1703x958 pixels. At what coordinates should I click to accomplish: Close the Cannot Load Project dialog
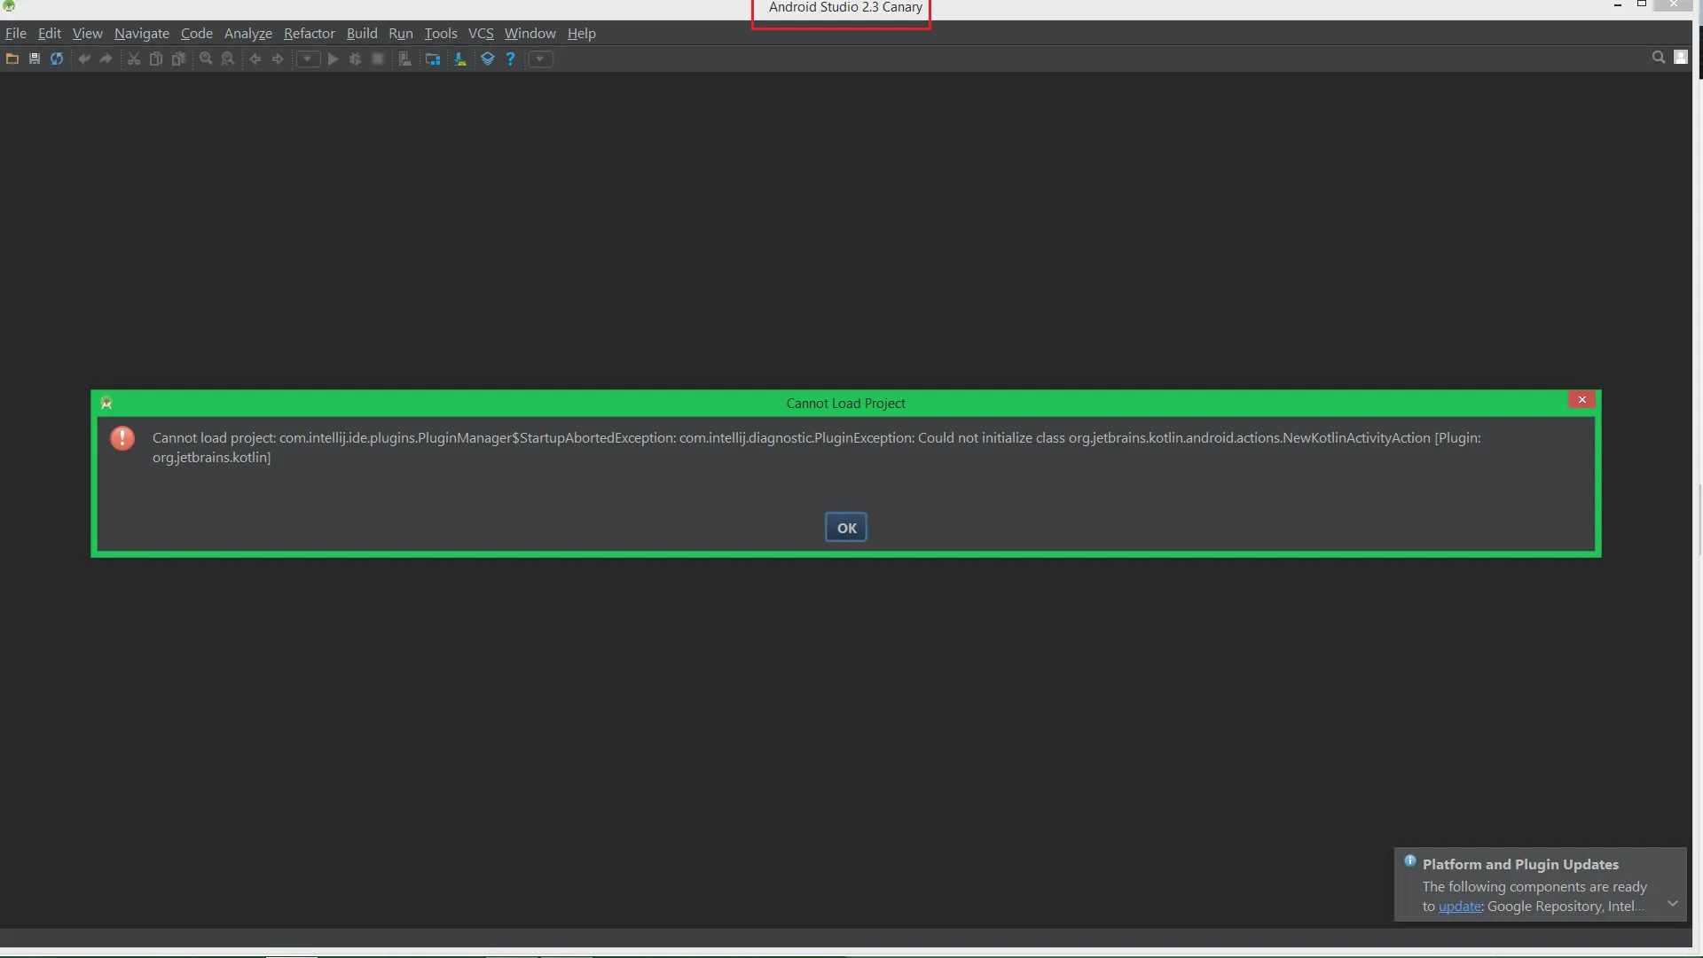(x=1581, y=400)
